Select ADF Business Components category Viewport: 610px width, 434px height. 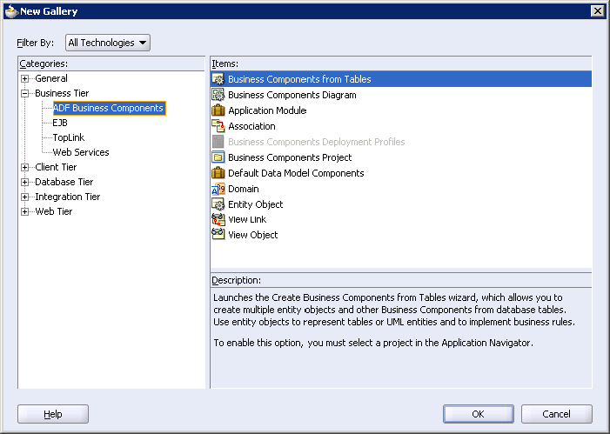click(x=110, y=108)
